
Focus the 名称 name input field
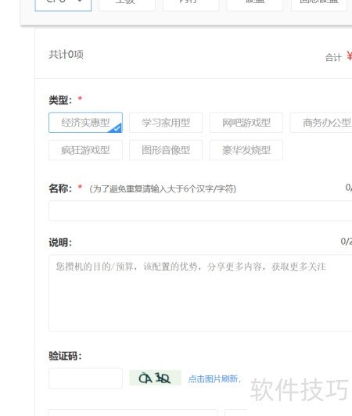(200, 210)
